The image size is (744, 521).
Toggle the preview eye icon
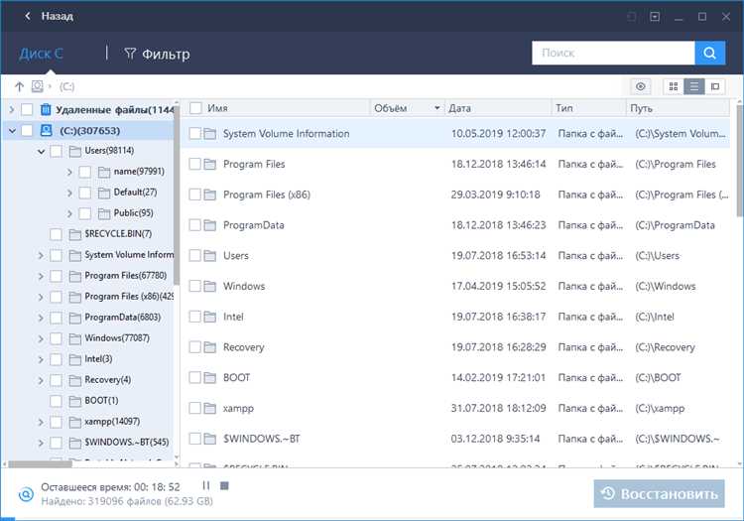point(641,86)
